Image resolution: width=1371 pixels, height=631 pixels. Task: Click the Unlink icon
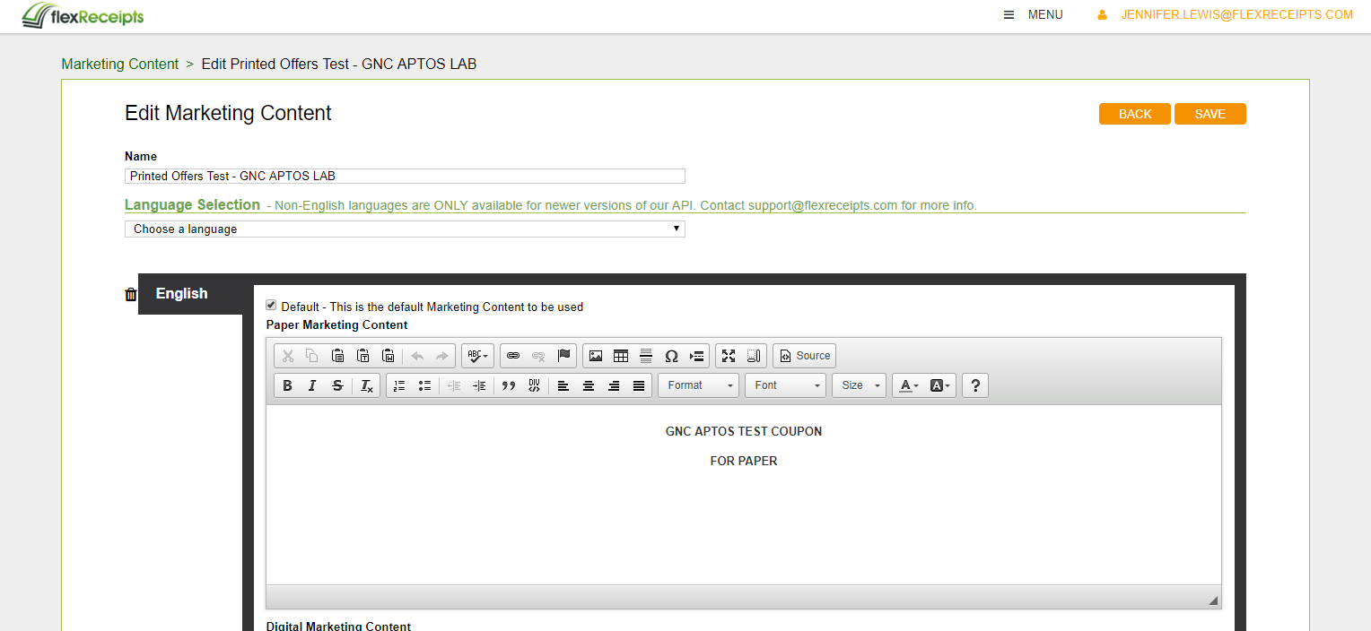pyautogui.click(x=538, y=356)
